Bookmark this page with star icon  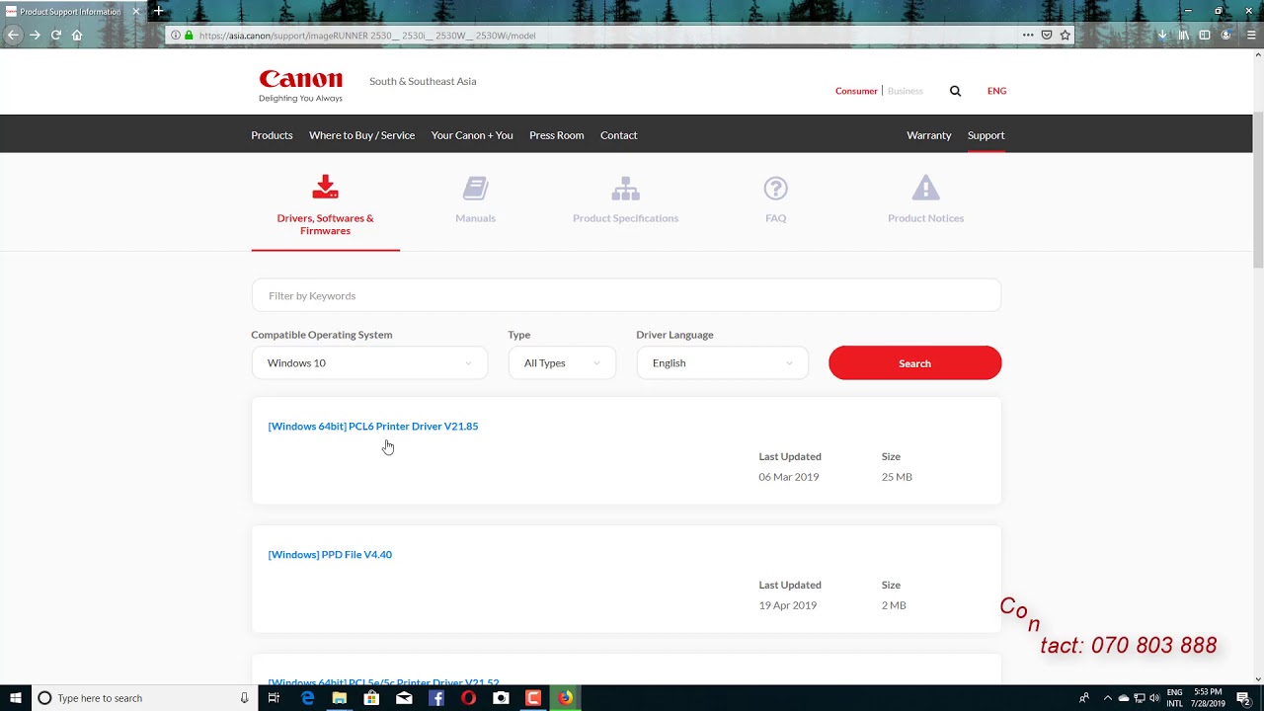1065,35
